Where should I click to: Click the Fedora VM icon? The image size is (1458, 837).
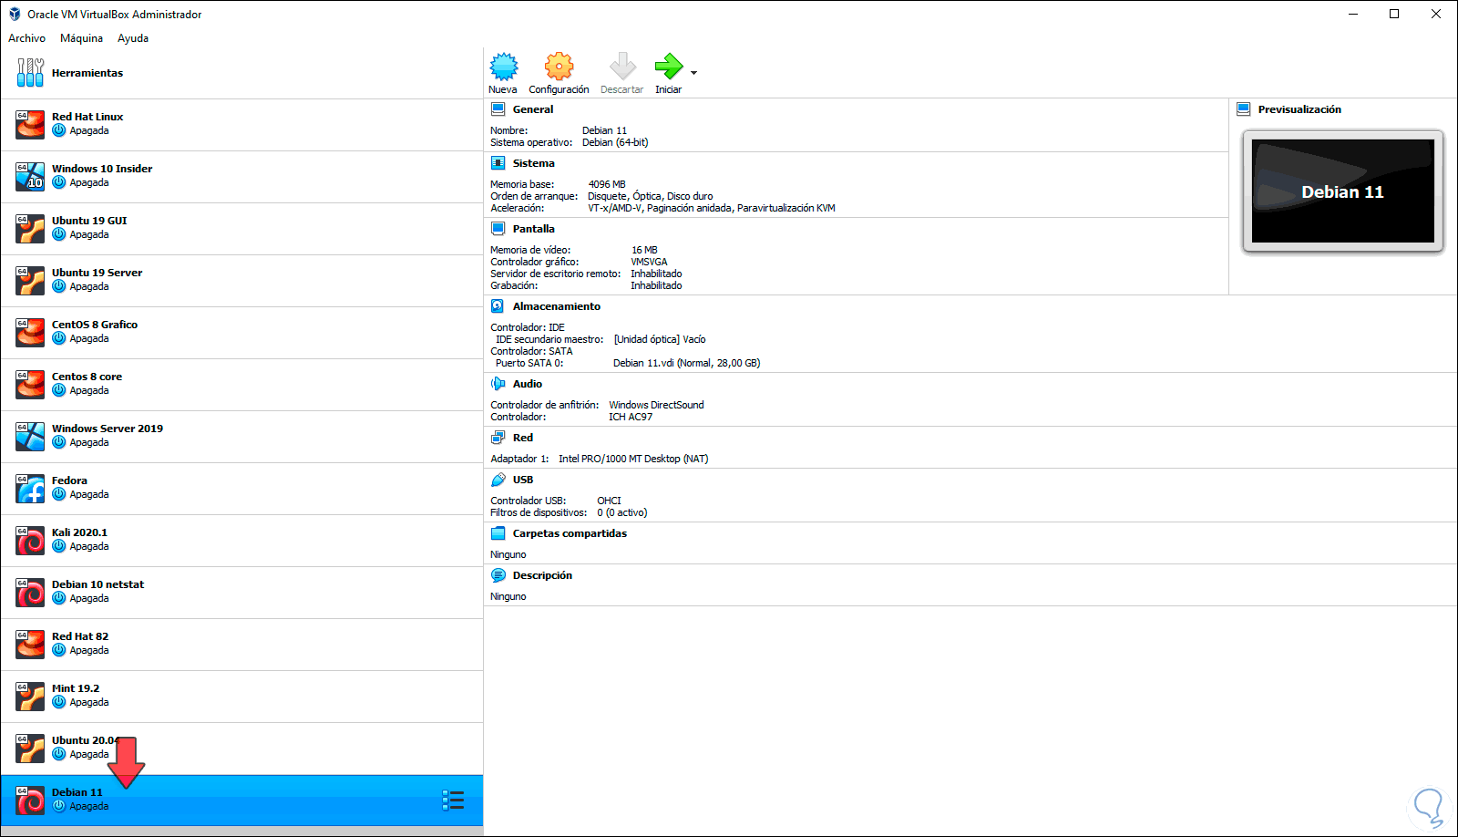click(30, 488)
